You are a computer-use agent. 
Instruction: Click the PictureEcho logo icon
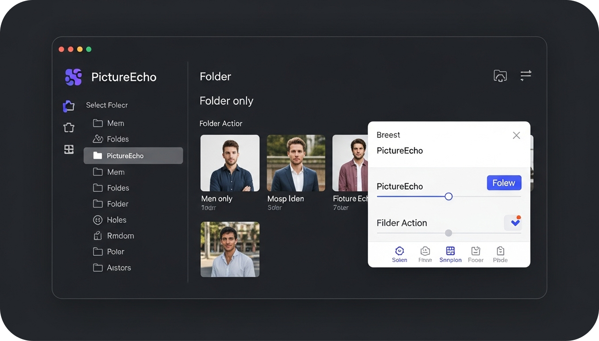click(x=73, y=77)
